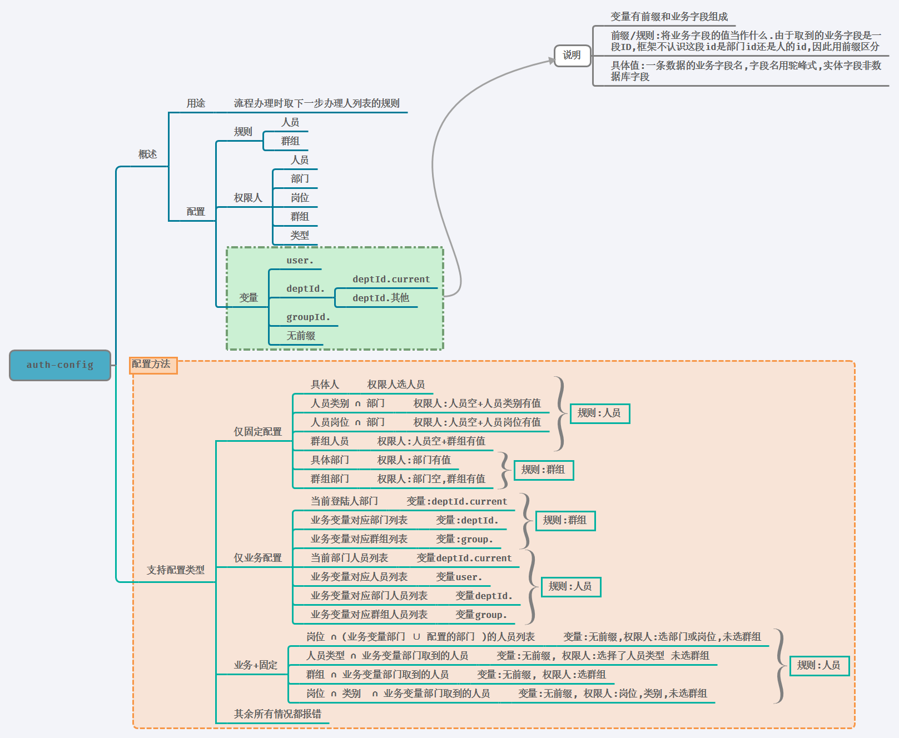Select the groupId. variable node

point(309,317)
